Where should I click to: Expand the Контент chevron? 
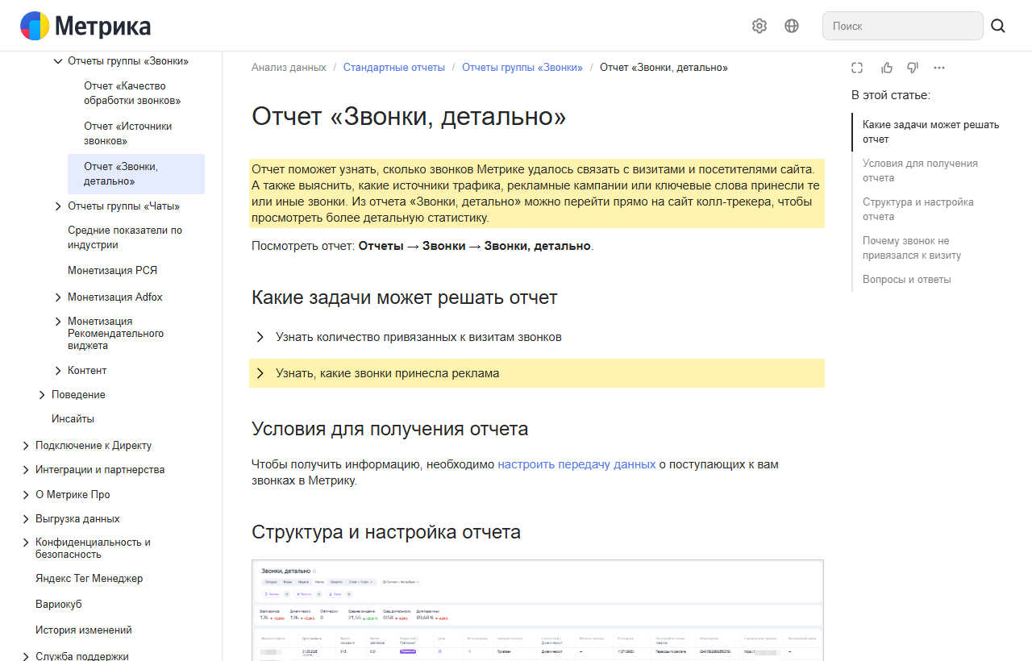(x=58, y=371)
